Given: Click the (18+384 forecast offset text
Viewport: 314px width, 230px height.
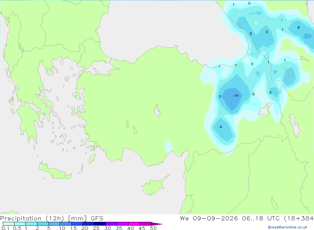Looking at the screenshot, I should (299, 218).
